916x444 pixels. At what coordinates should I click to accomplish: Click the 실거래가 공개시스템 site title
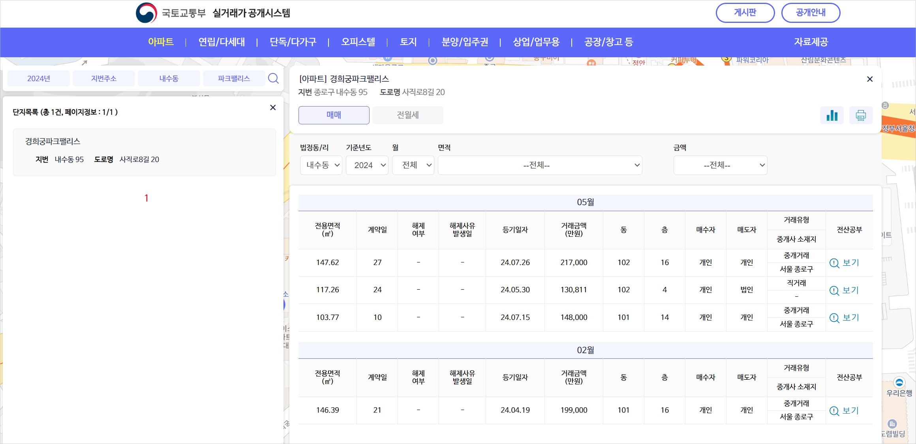tap(251, 13)
